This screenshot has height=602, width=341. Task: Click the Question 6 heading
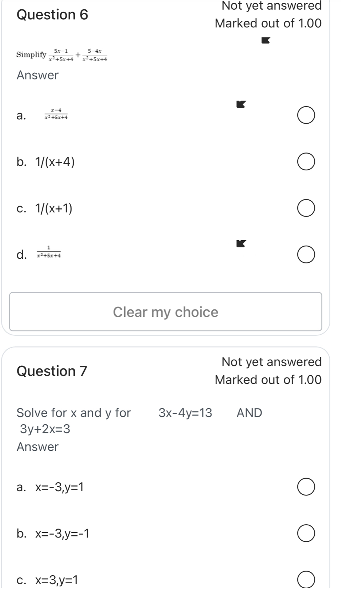pos(52,15)
